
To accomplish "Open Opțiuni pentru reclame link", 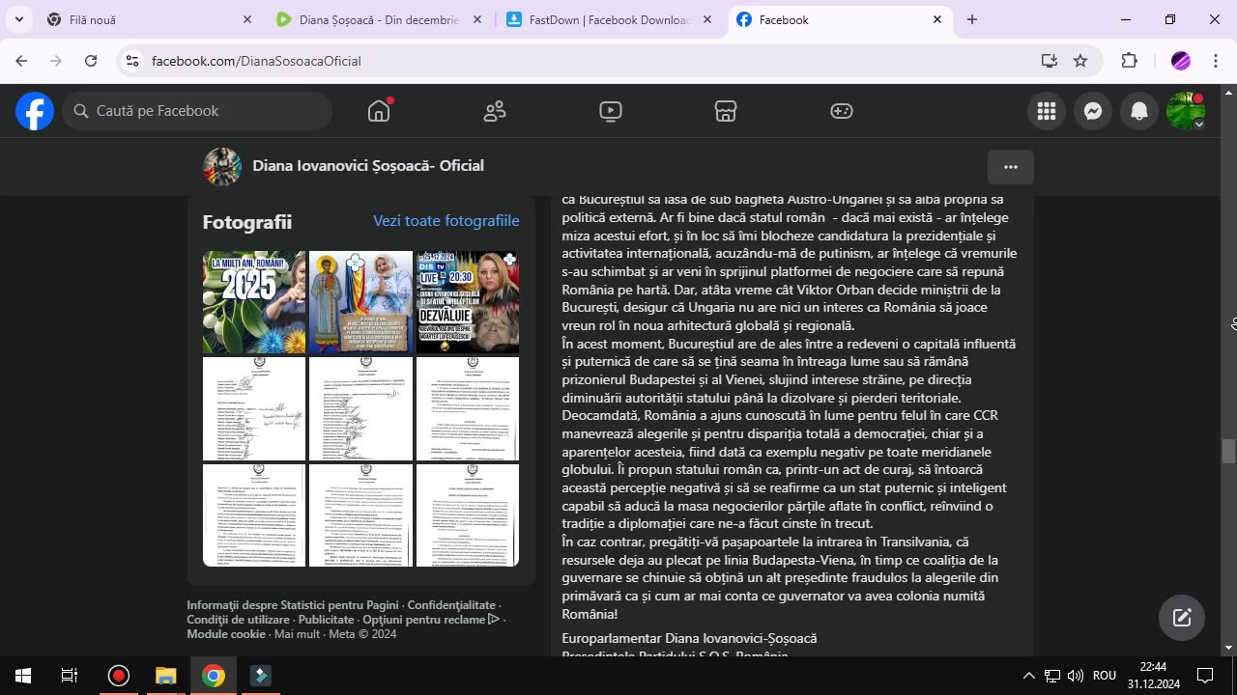I will (431, 620).
